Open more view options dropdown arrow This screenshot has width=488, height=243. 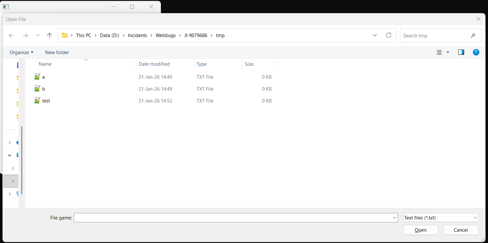pos(448,53)
